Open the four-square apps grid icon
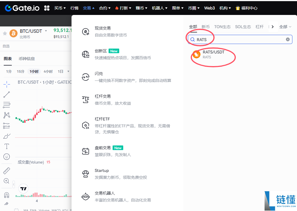This screenshot has width=297, height=211. pos(47,8)
